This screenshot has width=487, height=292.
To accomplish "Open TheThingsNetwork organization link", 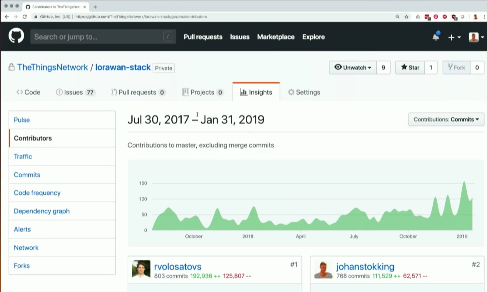I will pyautogui.click(x=53, y=67).
